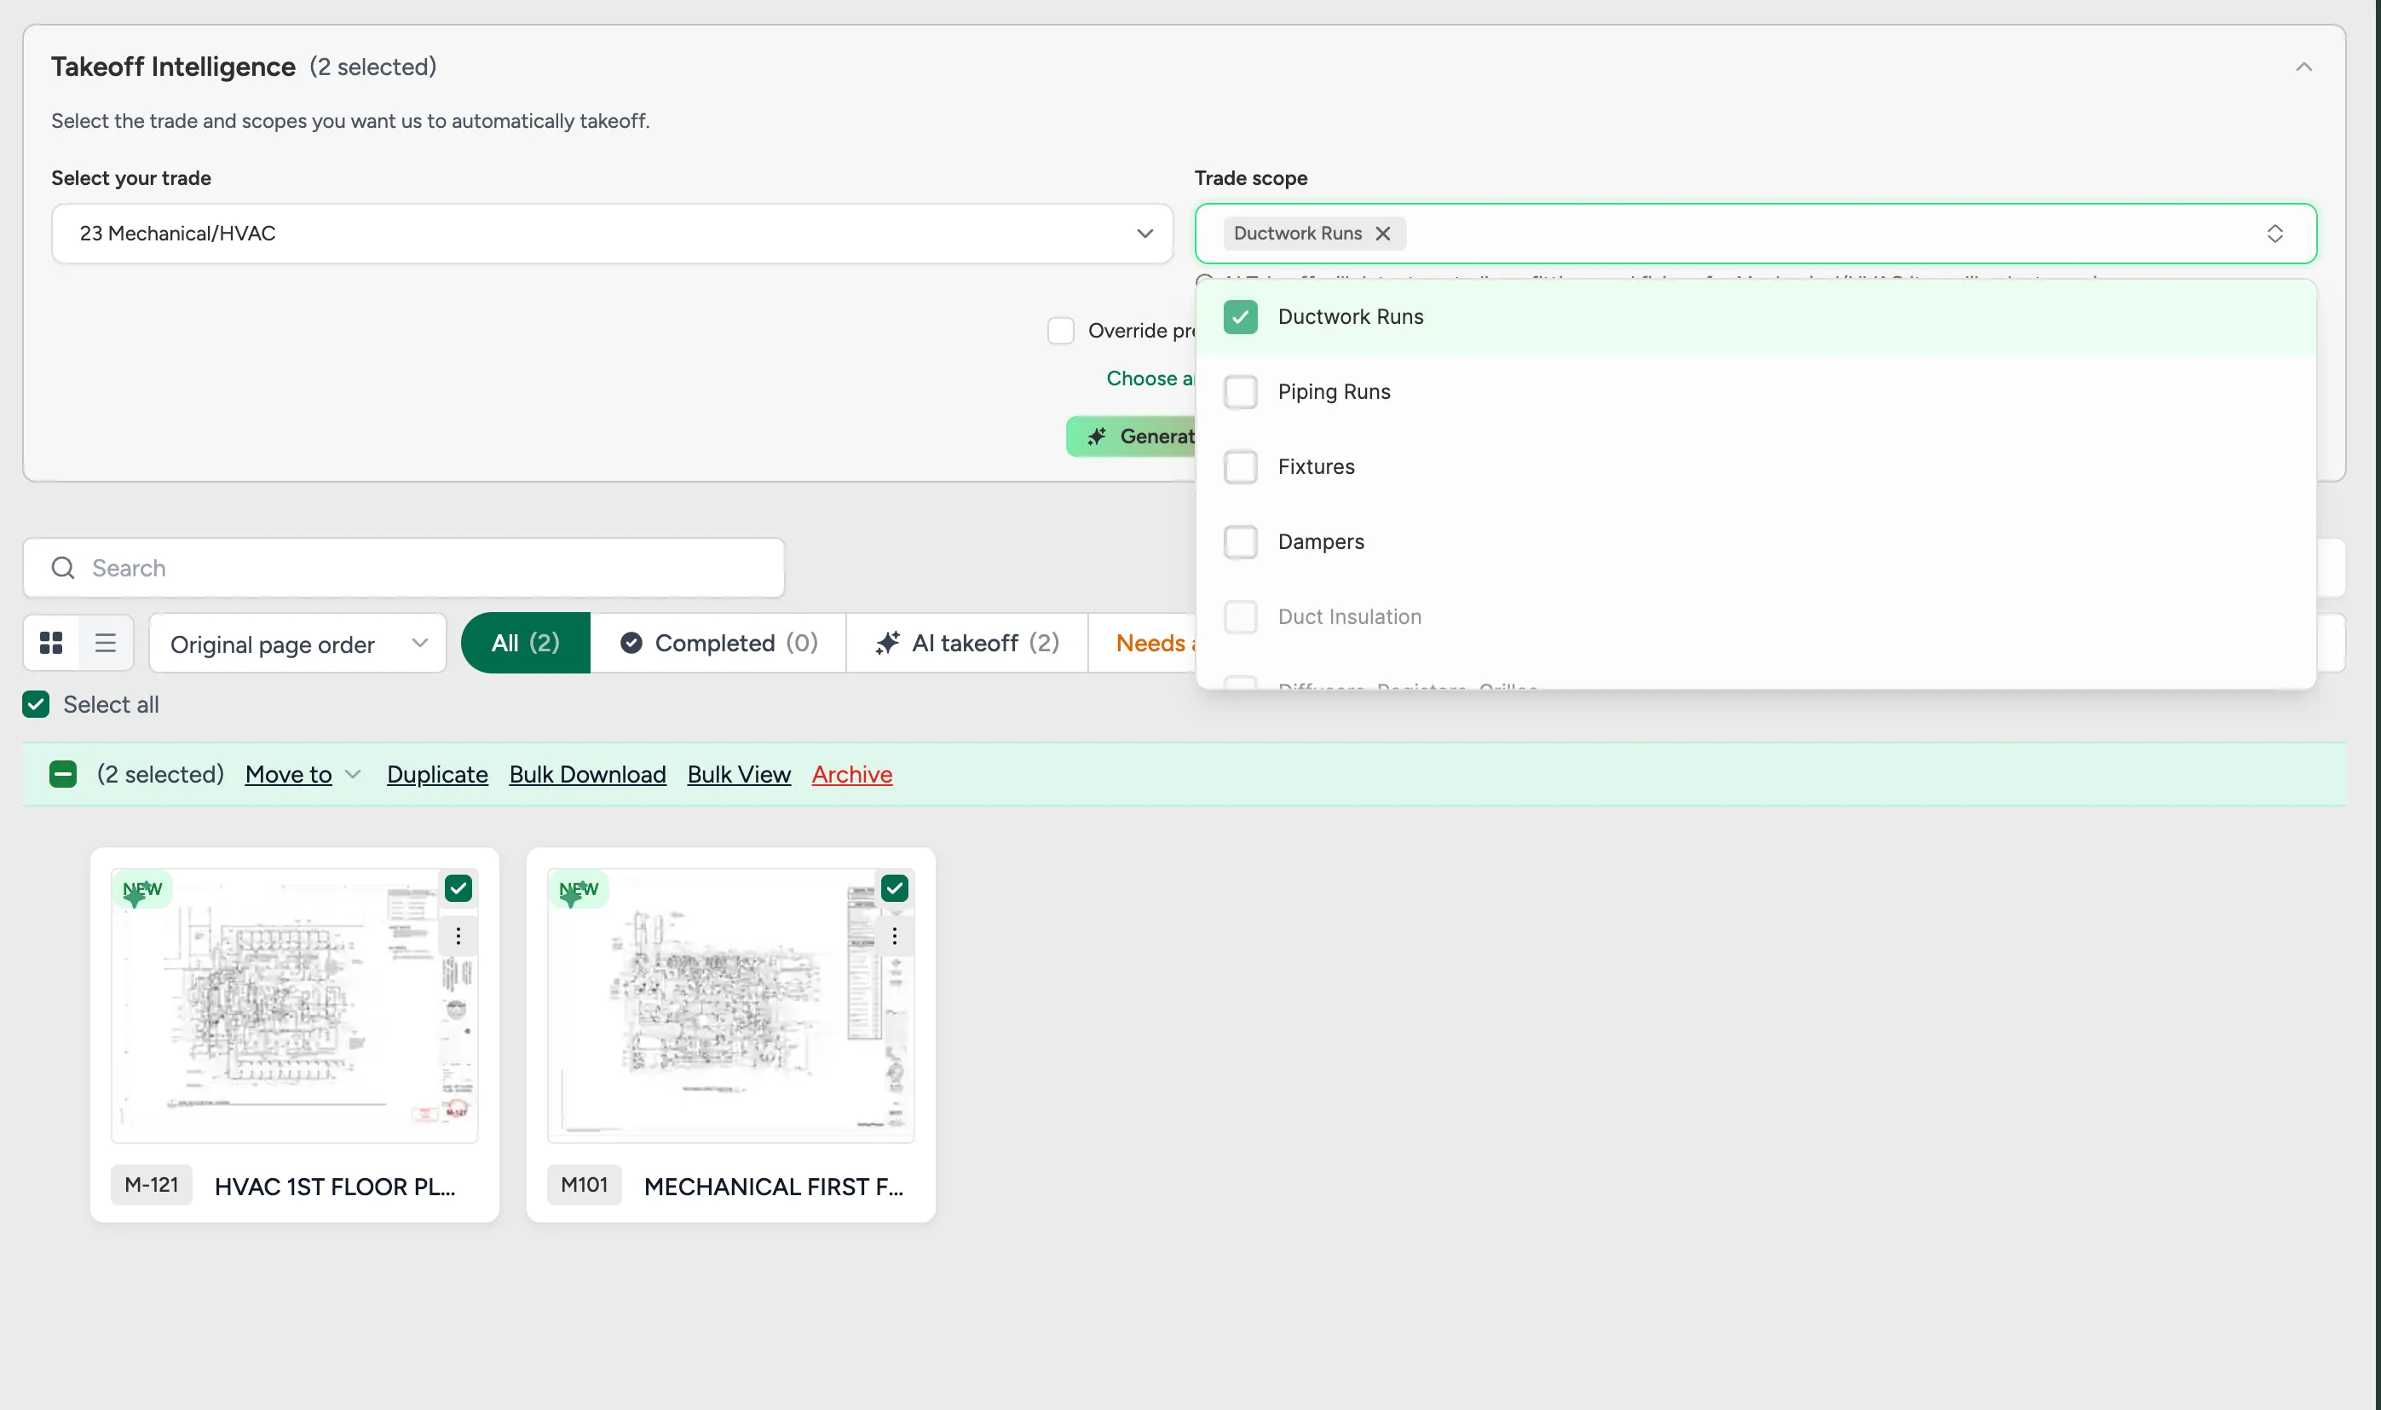The width and height of the screenshot is (2381, 1410).
Task: Select the AI takeoff (2) tab
Action: pos(967,644)
